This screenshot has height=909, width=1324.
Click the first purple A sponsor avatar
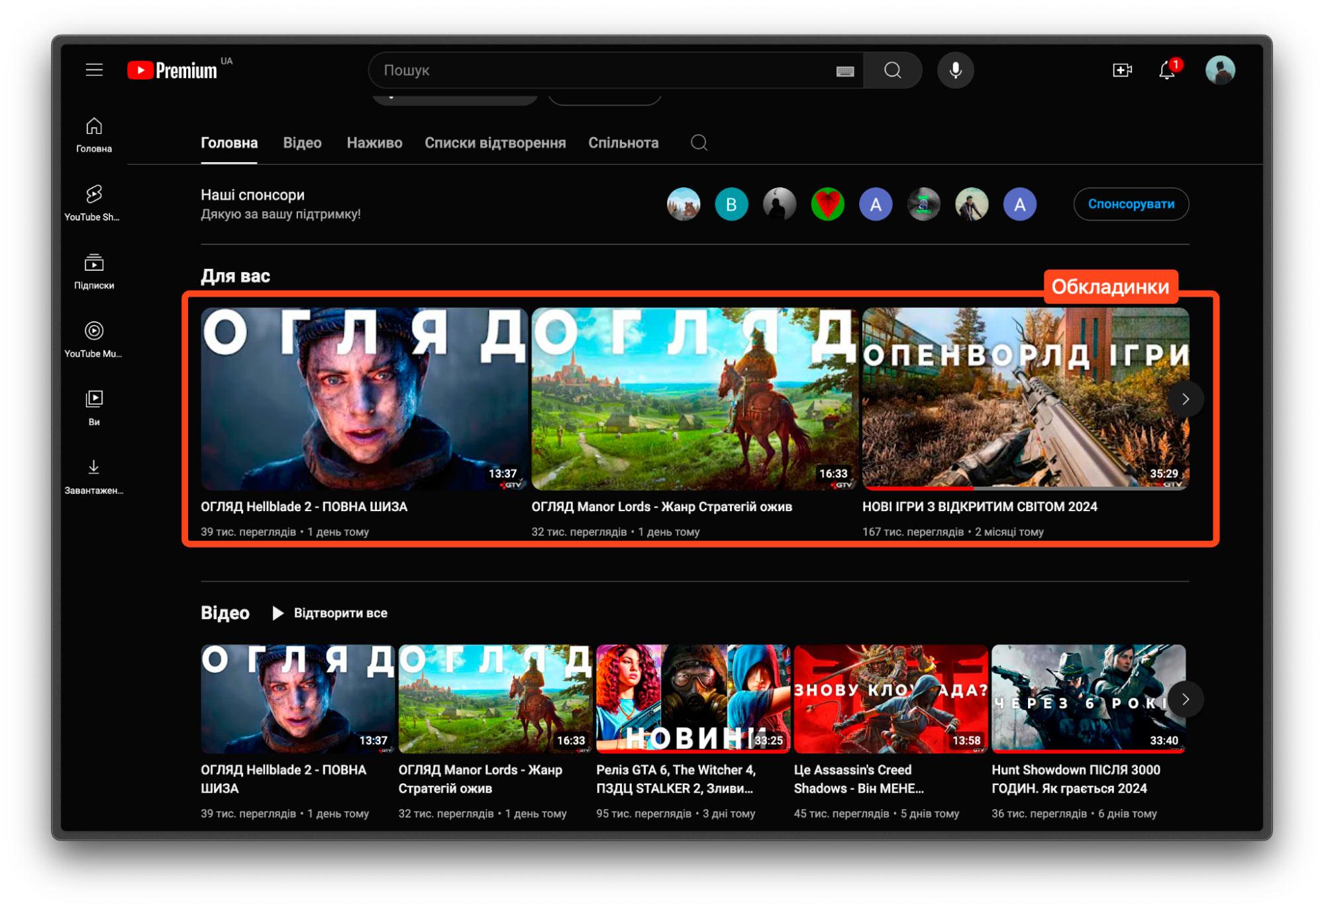point(876,204)
